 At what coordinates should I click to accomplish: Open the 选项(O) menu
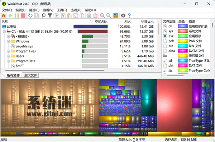tap(76, 10)
